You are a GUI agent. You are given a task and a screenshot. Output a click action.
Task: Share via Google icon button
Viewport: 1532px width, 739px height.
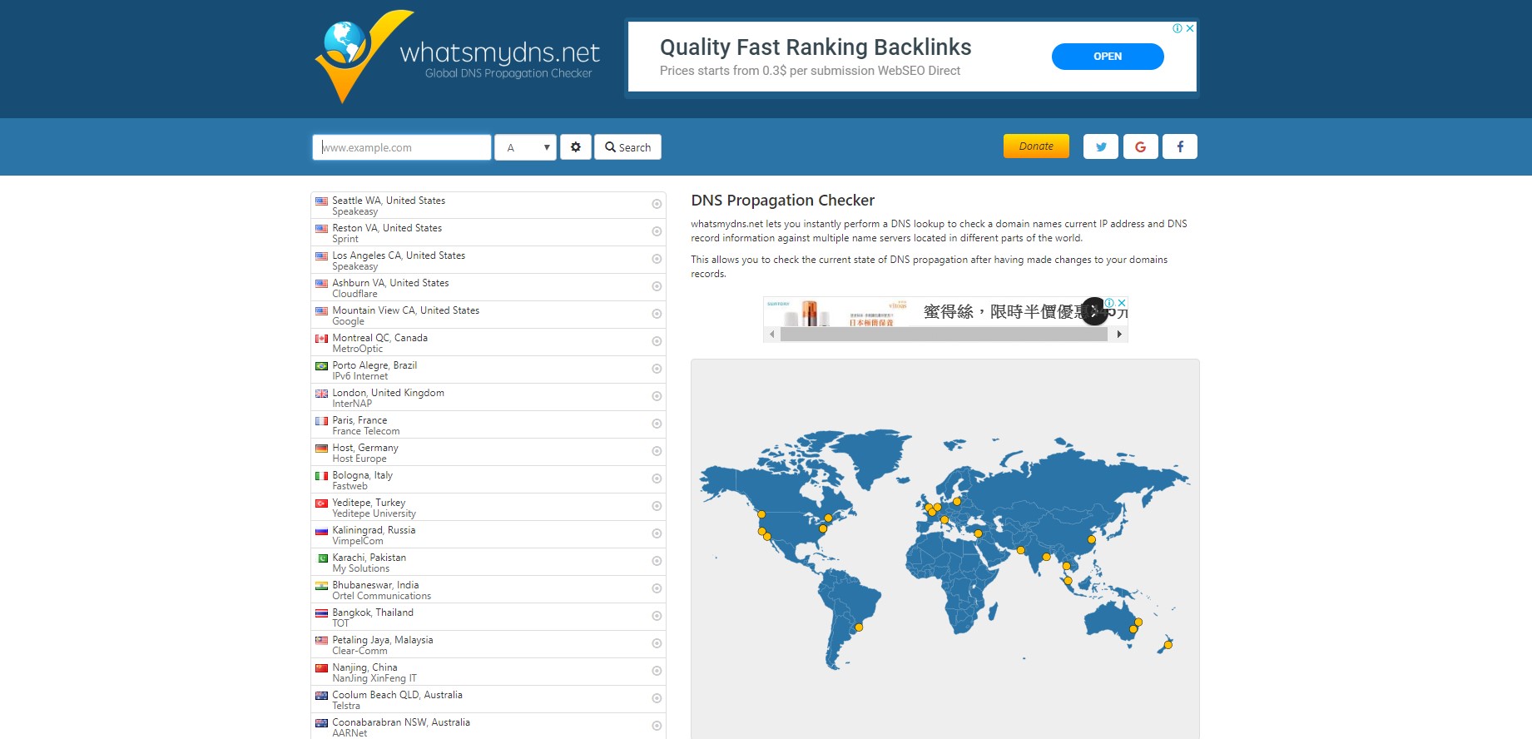pos(1140,146)
